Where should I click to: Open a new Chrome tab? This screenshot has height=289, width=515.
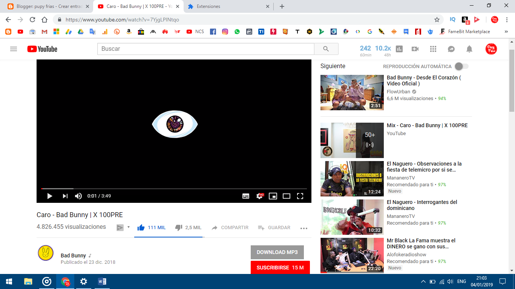pos(282,6)
